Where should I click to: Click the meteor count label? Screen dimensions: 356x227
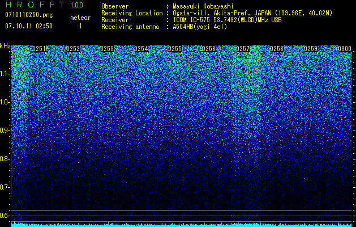(80, 18)
